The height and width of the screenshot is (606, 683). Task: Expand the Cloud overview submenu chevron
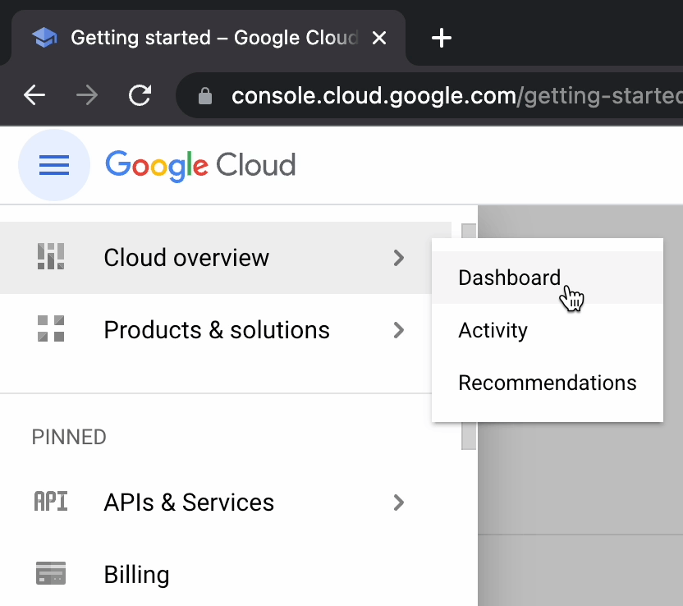[x=399, y=258]
